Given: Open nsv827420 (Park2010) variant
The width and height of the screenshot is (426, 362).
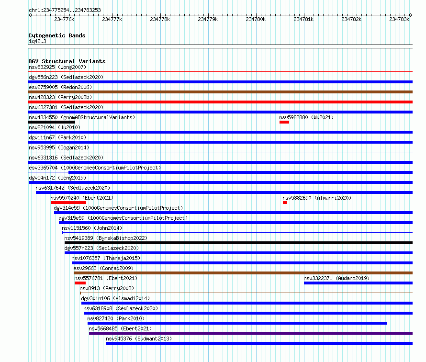Looking at the screenshot, I should (116, 318).
